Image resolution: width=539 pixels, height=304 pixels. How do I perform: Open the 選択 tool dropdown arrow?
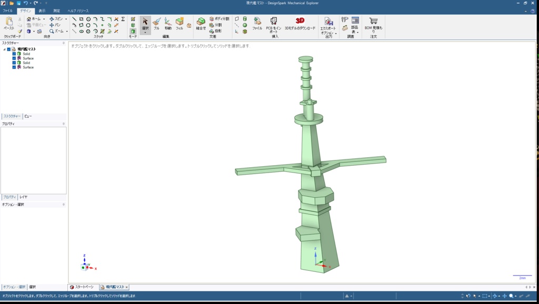coord(145,33)
